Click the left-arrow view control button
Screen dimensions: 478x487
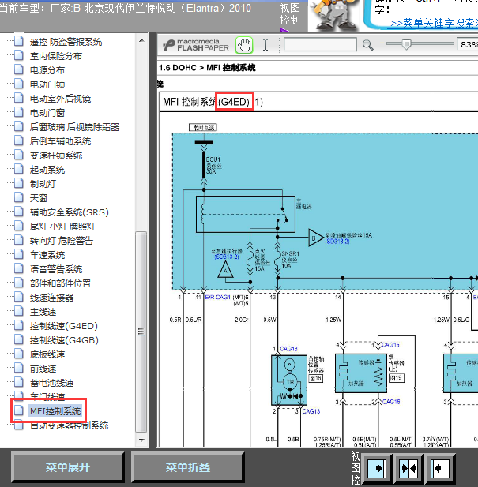pyautogui.click(x=440, y=468)
